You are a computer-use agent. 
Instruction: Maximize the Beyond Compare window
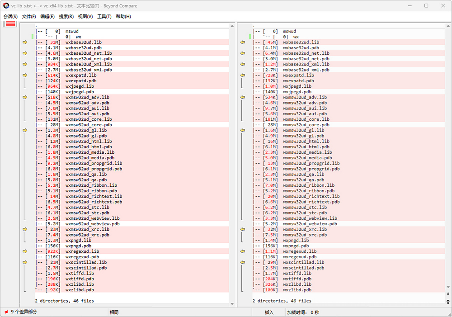[x=426, y=5]
